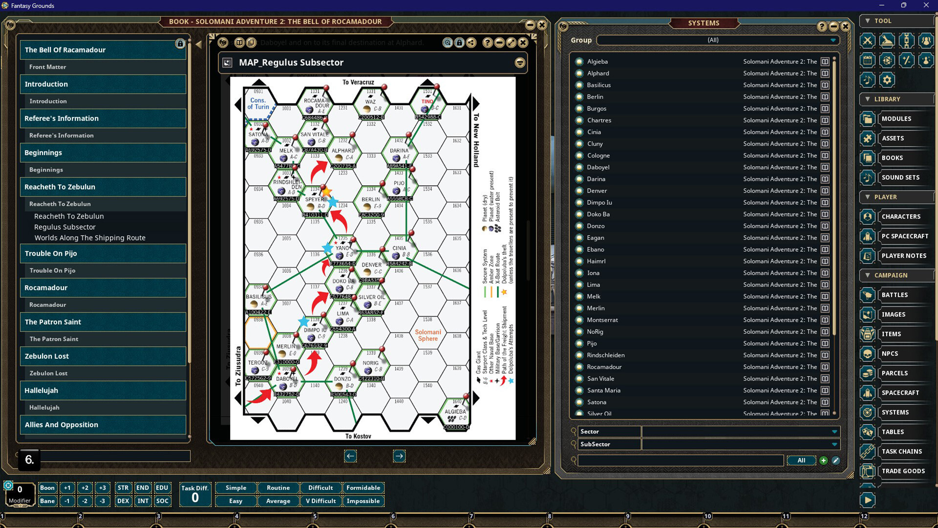Screen dimensions: 938x528
Task: Click the +/- modifiers icon in Tool panel
Action: pyautogui.click(x=907, y=60)
